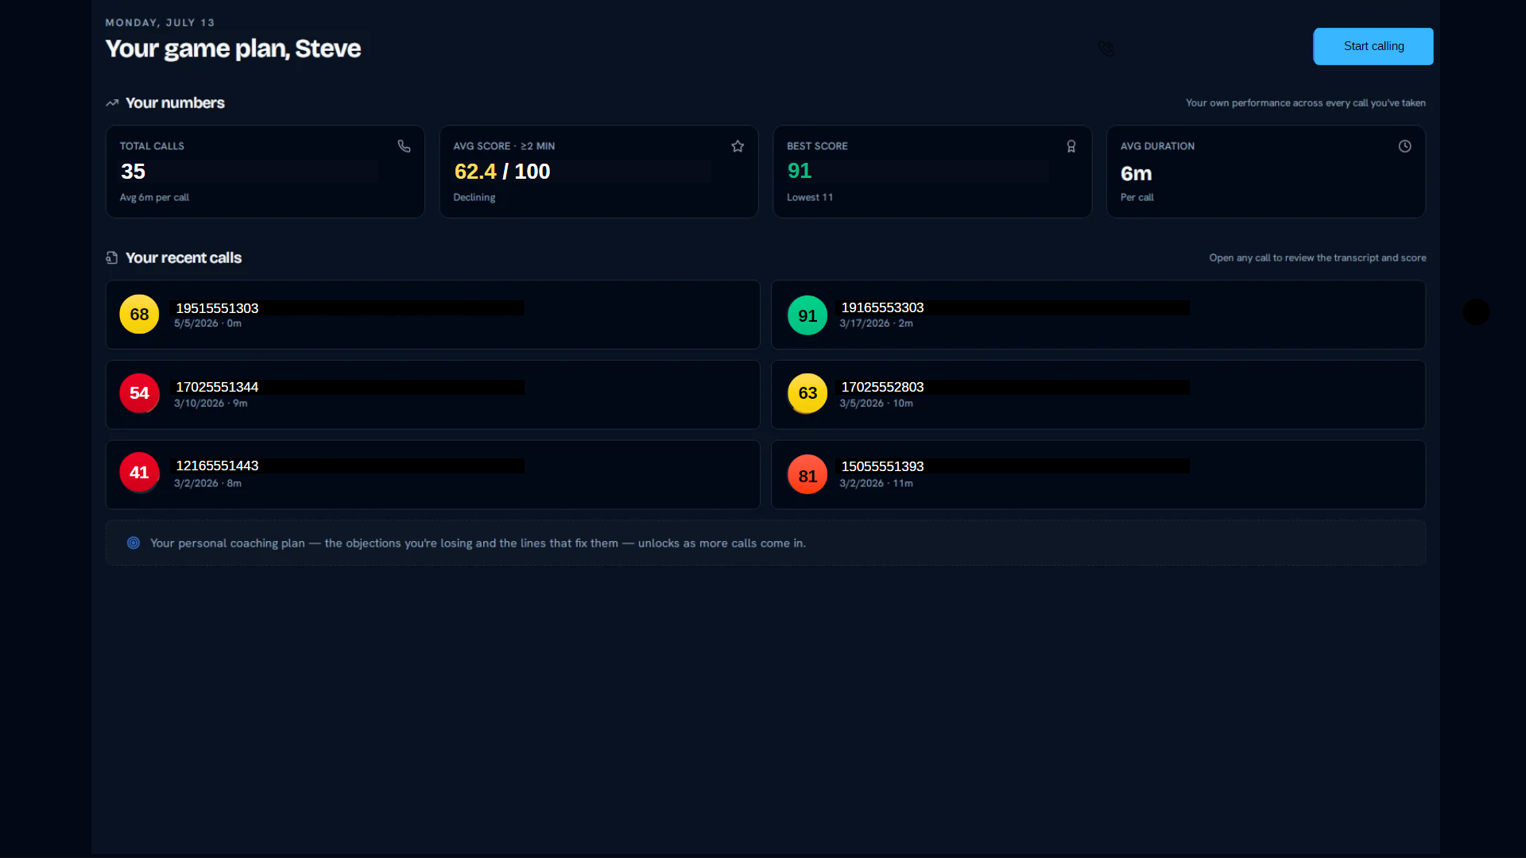1526x858 pixels.
Task: Select the 12165551443 call entry
Action: coord(432,474)
